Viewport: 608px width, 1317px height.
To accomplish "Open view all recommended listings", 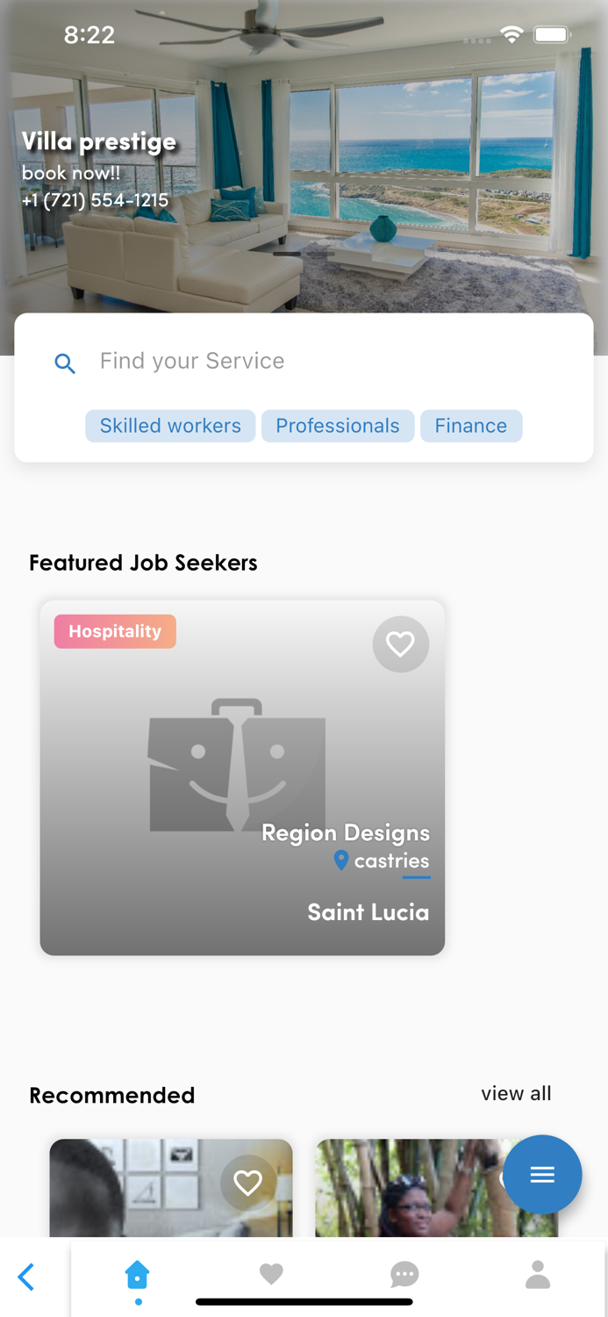I will tap(516, 1093).
